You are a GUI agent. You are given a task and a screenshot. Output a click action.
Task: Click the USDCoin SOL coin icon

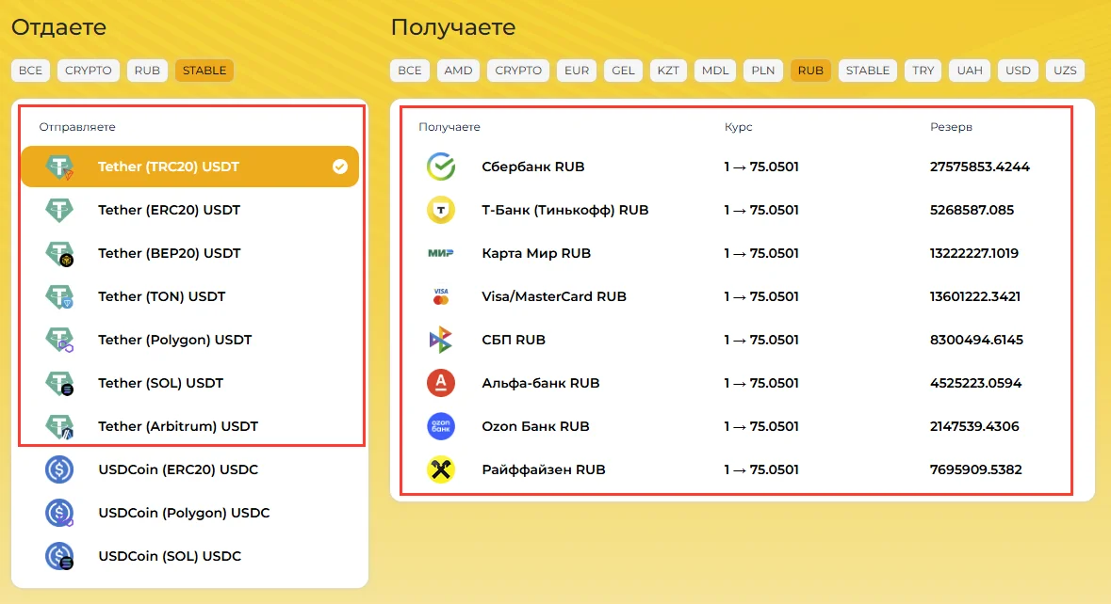[x=59, y=556]
